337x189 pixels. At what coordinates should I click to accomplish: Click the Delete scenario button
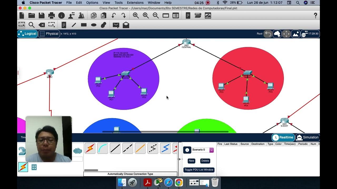(205, 161)
